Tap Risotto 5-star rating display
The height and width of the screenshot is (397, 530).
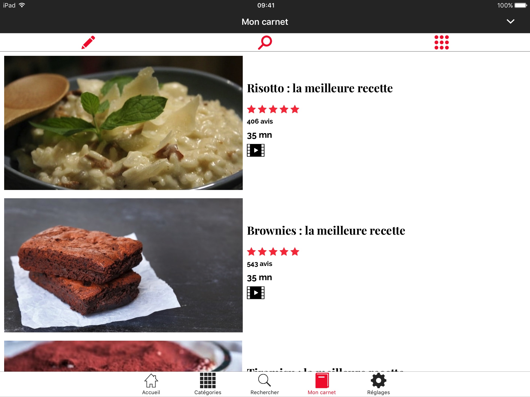(x=273, y=109)
